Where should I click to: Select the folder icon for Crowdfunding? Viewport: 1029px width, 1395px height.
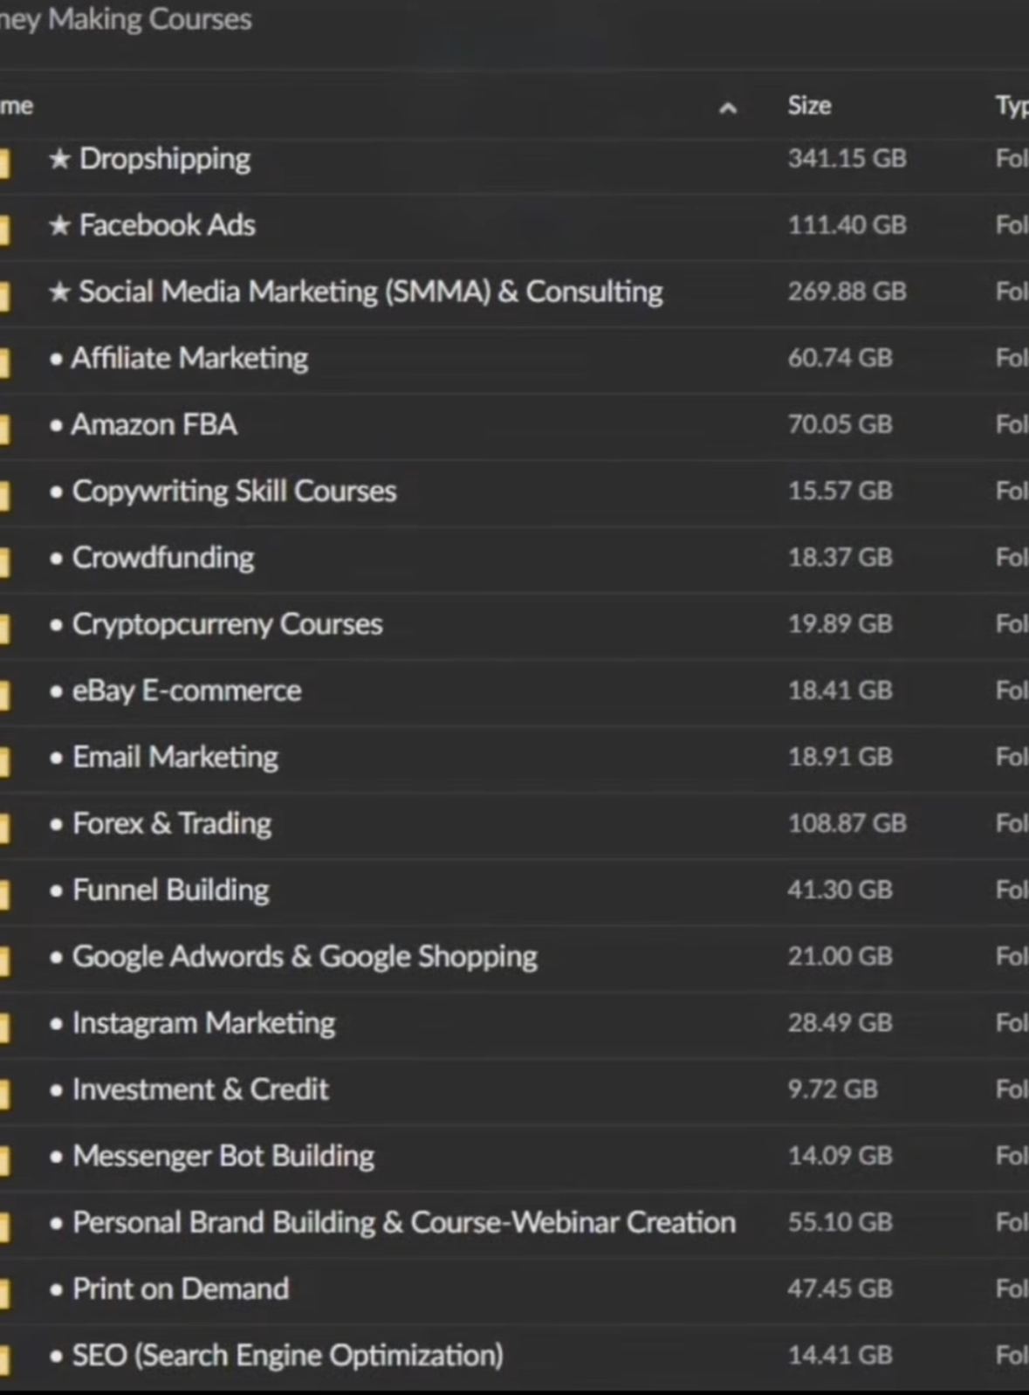[5, 560]
